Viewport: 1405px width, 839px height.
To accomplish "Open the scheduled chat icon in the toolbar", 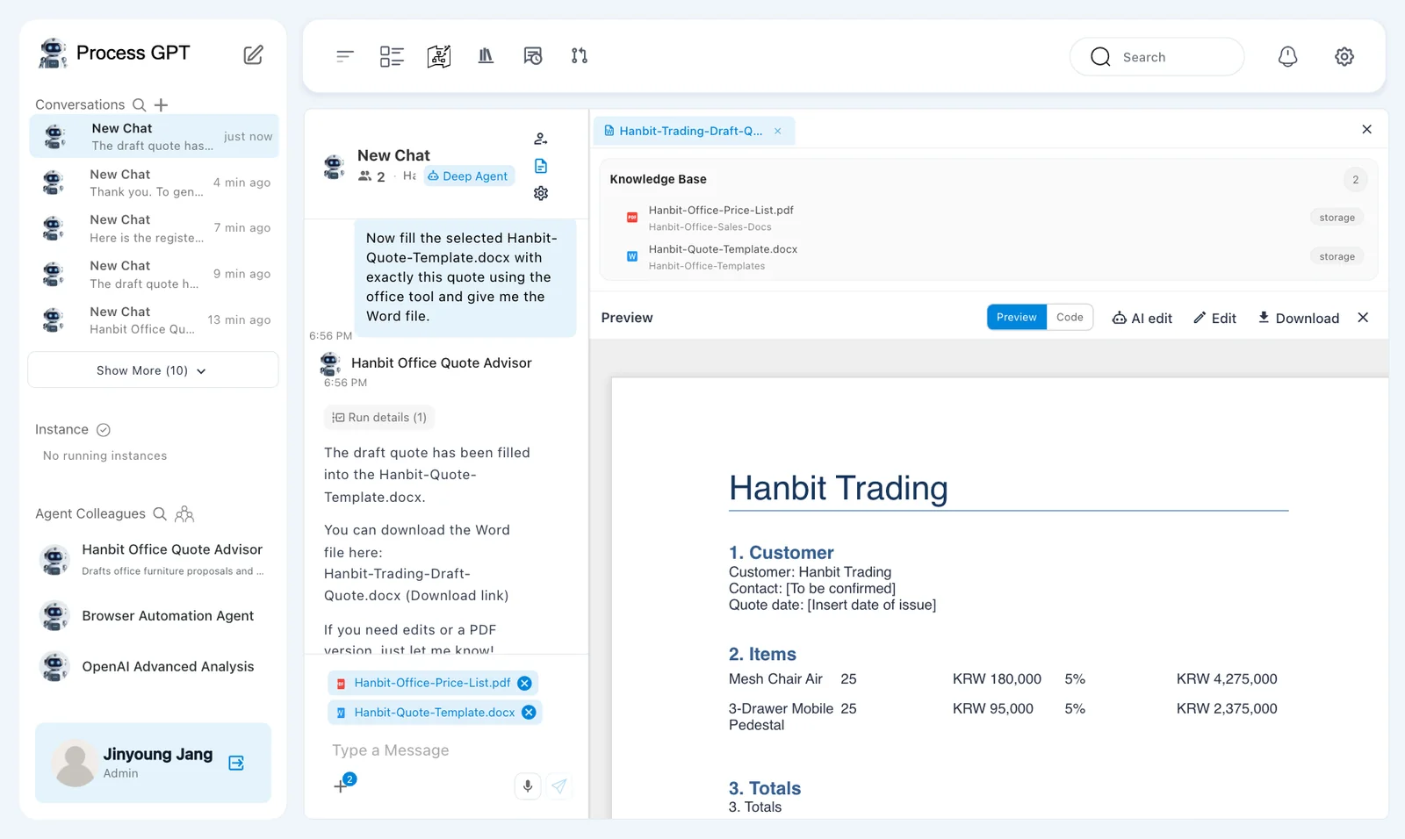I will tap(533, 56).
